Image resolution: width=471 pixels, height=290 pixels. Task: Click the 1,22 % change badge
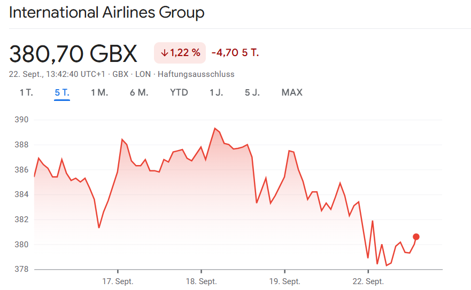pyautogui.click(x=180, y=53)
